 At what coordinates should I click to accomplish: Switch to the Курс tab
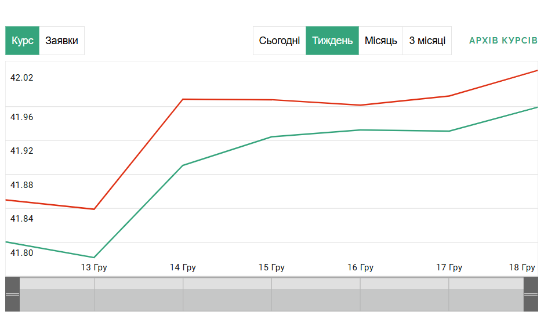[23, 41]
